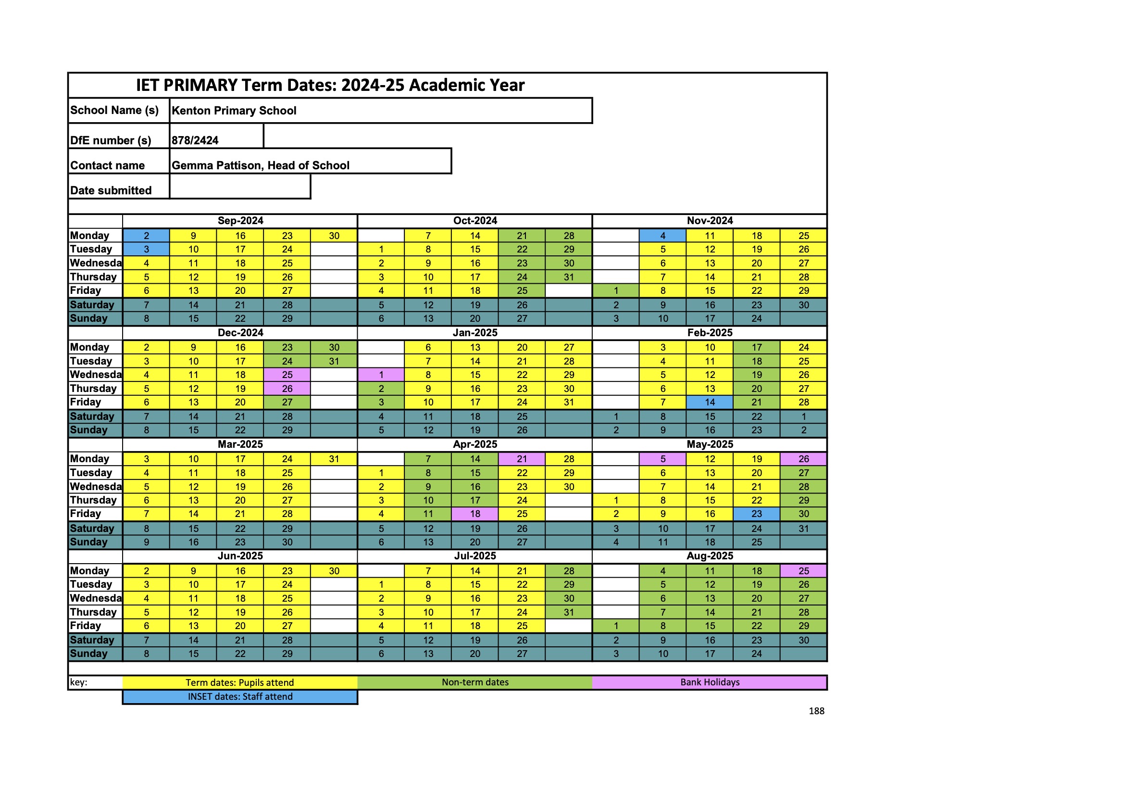The image size is (1124, 795).
Task: Click the Feb-2025 month header
Action: (710, 333)
